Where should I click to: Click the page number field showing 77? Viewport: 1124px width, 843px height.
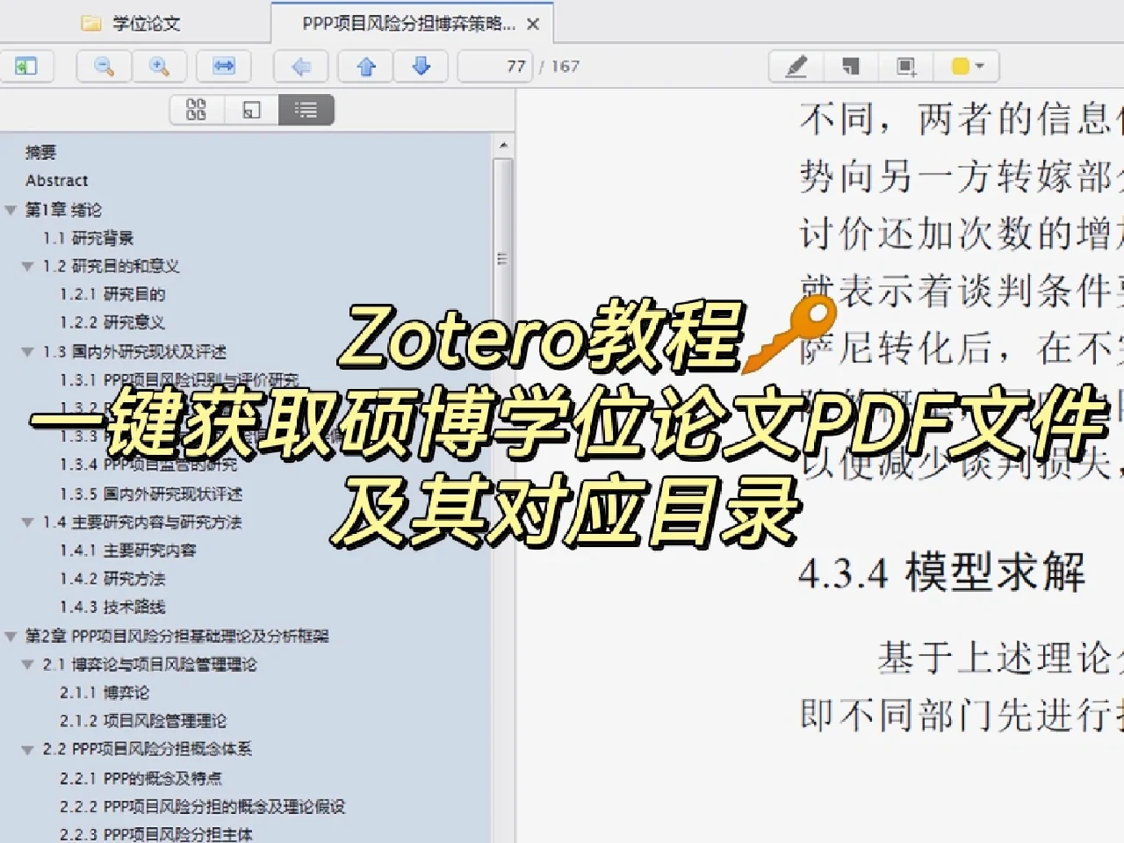(495, 66)
